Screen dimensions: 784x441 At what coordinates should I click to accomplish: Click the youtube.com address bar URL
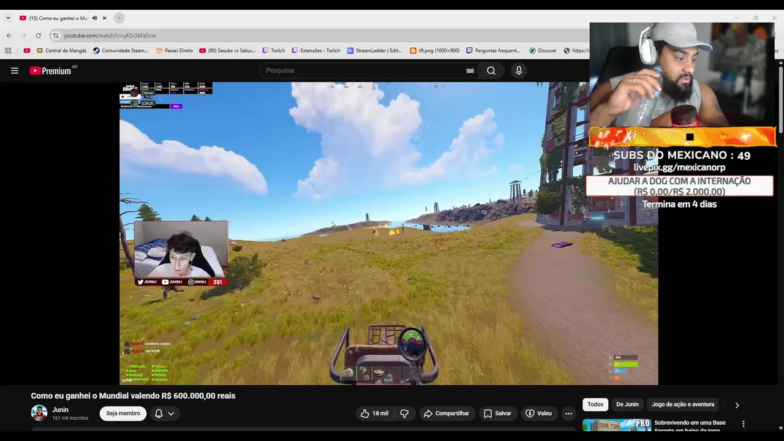click(x=110, y=36)
